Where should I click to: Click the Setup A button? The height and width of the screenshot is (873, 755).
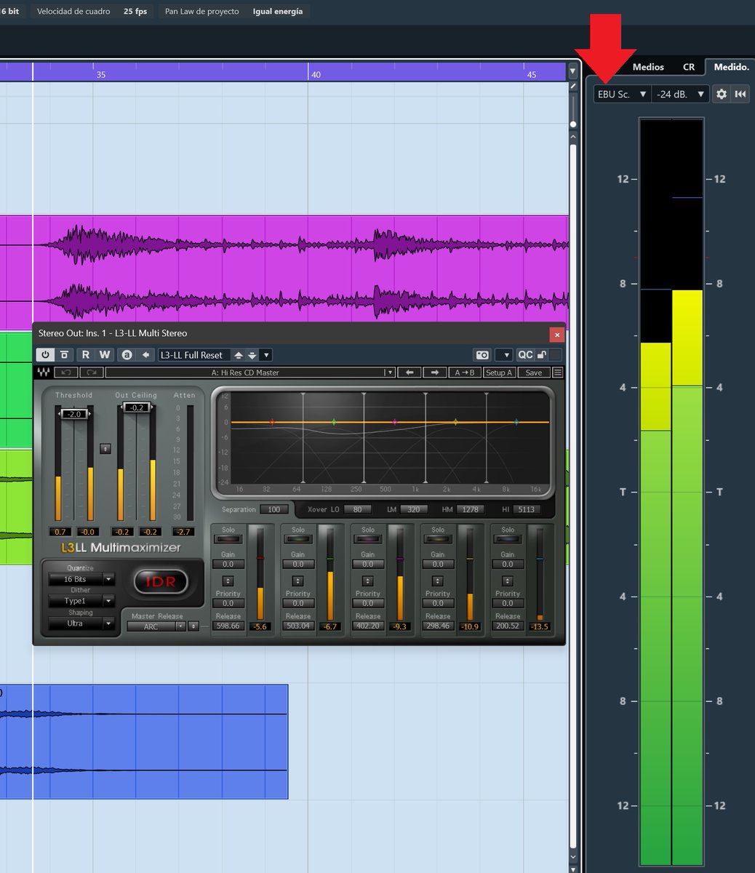click(x=500, y=372)
